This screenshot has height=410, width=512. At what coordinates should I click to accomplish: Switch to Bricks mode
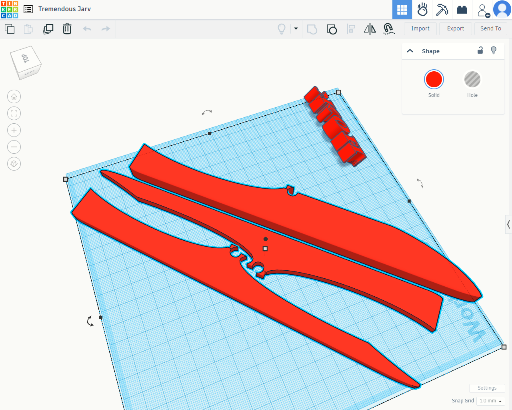click(462, 10)
